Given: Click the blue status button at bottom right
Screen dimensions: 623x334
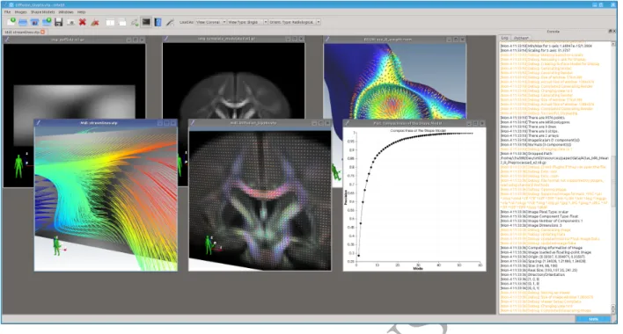Looking at the screenshot, I should 593,319.
